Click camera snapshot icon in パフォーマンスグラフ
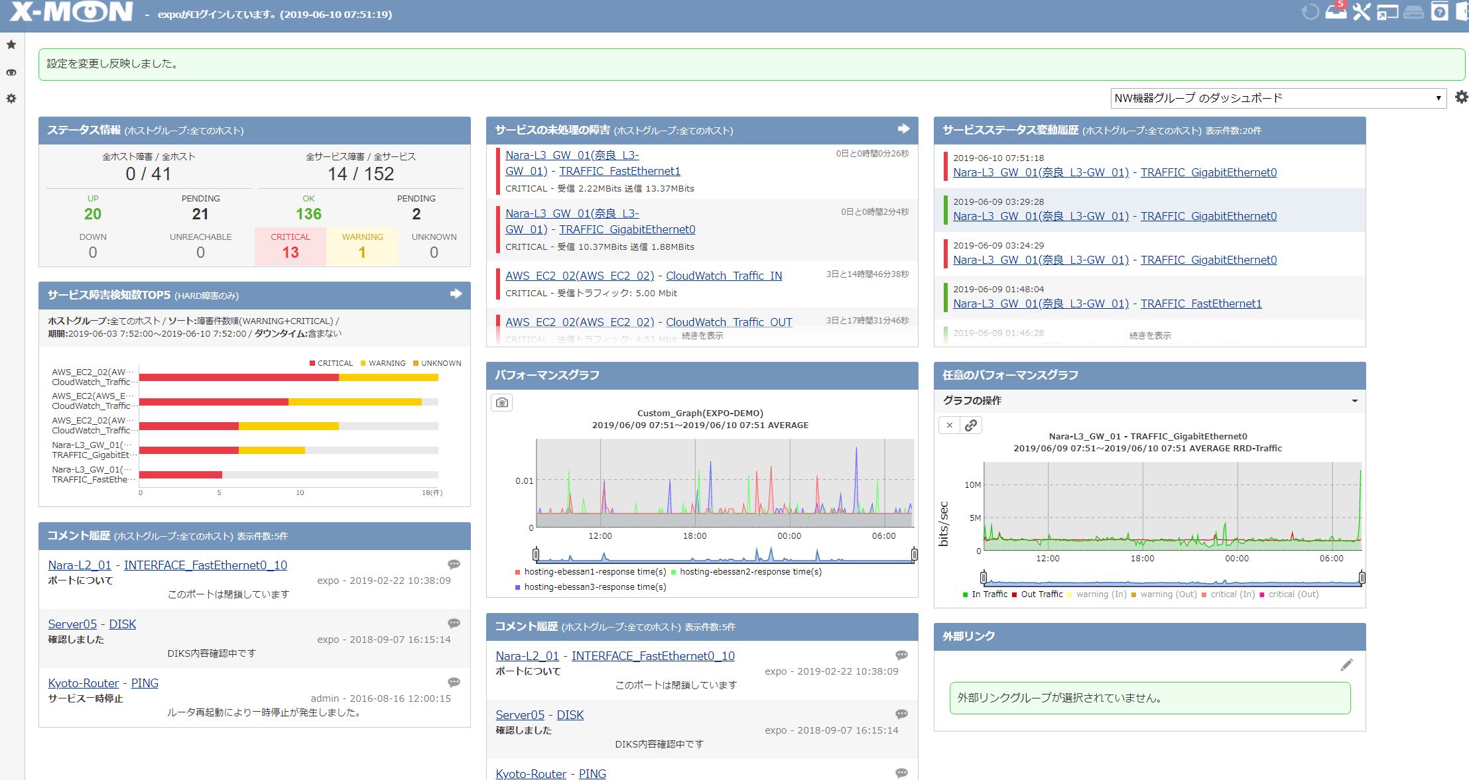 [x=502, y=402]
